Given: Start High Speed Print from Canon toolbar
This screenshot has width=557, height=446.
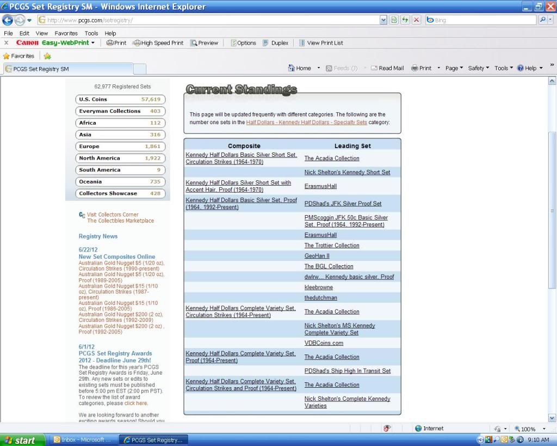Looking at the screenshot, I should (158, 42).
